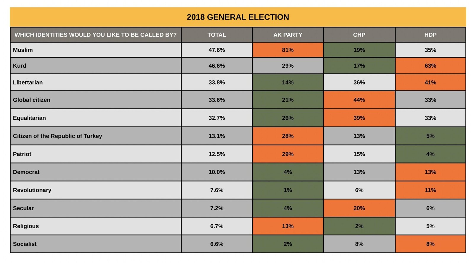This screenshot has height=263, width=474.
Task: Select the Socialist row's 6.6% total cell
Action: pyautogui.click(x=217, y=244)
